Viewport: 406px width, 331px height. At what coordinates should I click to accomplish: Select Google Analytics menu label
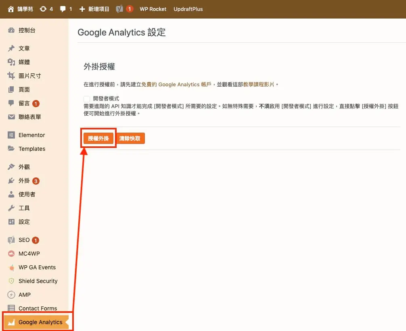tap(40, 322)
